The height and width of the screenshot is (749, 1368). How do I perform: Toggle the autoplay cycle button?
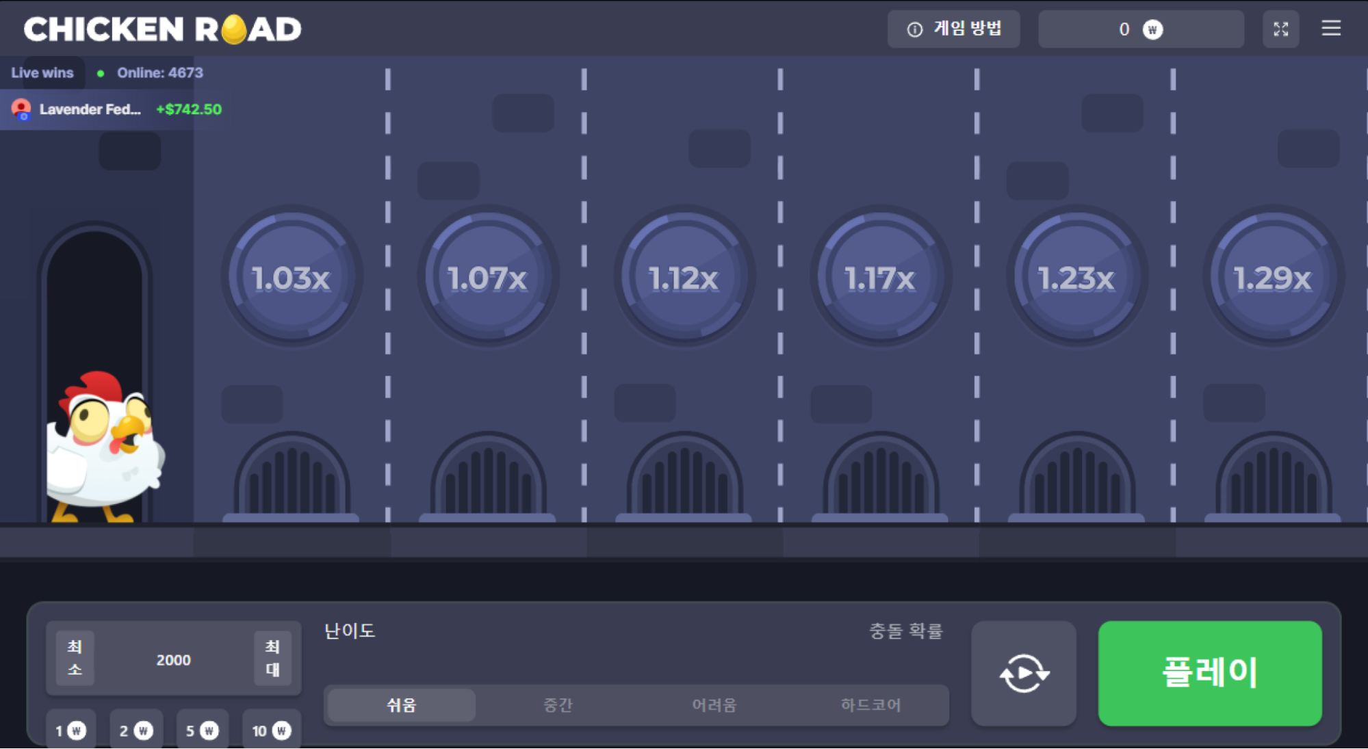tap(1024, 673)
